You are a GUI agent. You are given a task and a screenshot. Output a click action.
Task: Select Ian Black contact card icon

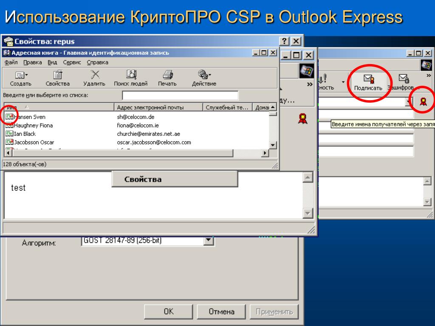[x=9, y=134]
